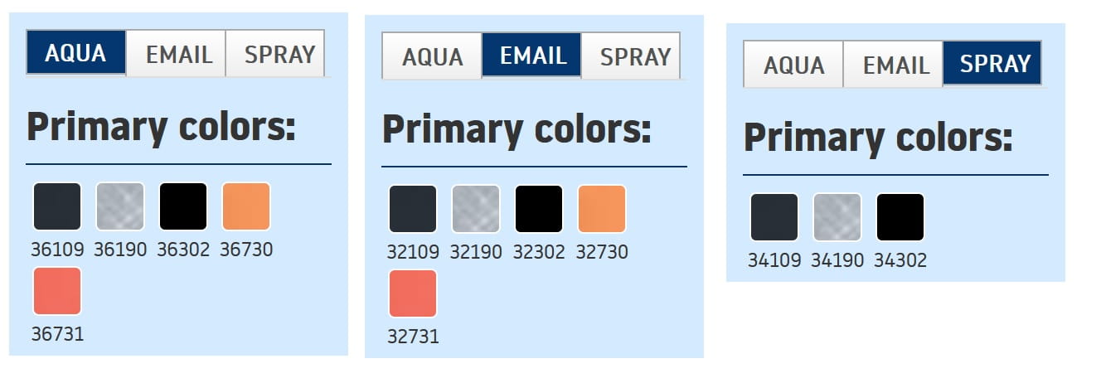1101x383 pixels.
Task: Click AQUA tab in middle panel
Action: tap(432, 56)
